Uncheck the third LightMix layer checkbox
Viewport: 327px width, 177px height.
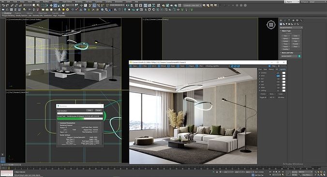pyautogui.click(x=260, y=79)
